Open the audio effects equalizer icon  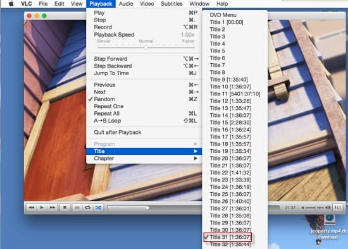pos(338,207)
